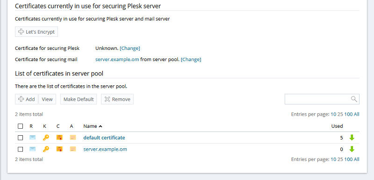
Task: Click the 'Unknown.' status text
Action: coord(107,48)
